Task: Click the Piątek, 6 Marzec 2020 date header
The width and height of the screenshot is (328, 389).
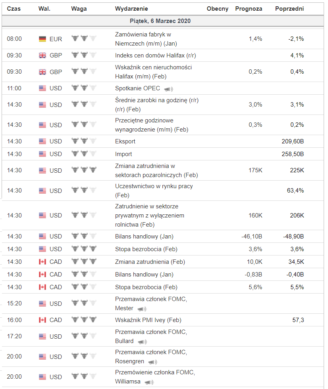Action: pos(160,21)
